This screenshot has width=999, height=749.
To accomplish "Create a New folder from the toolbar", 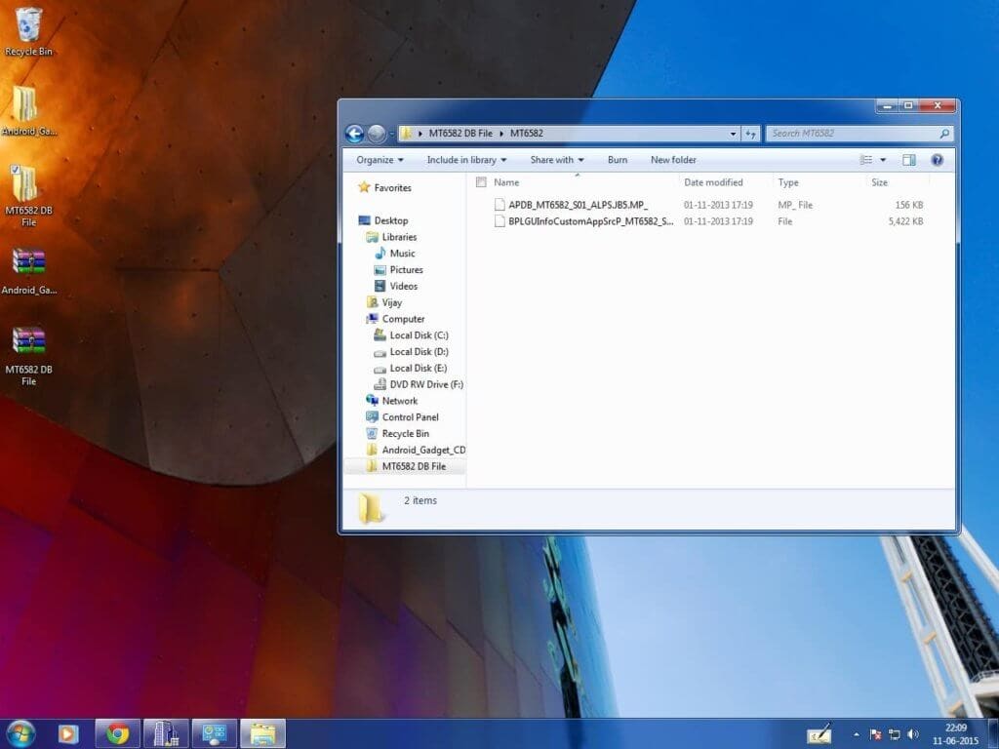I will point(673,160).
